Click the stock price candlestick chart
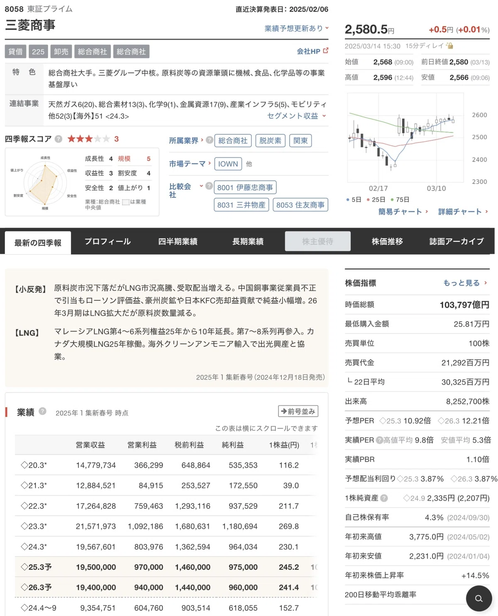Image resolution: width=498 pixels, height=616 pixels. coord(405,138)
